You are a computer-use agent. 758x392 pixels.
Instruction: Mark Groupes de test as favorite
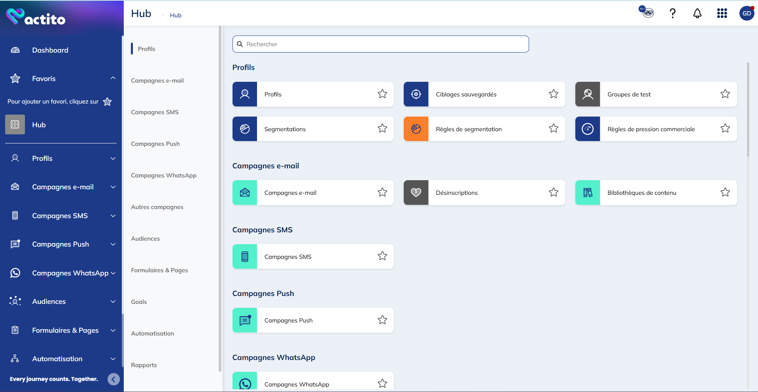click(725, 94)
